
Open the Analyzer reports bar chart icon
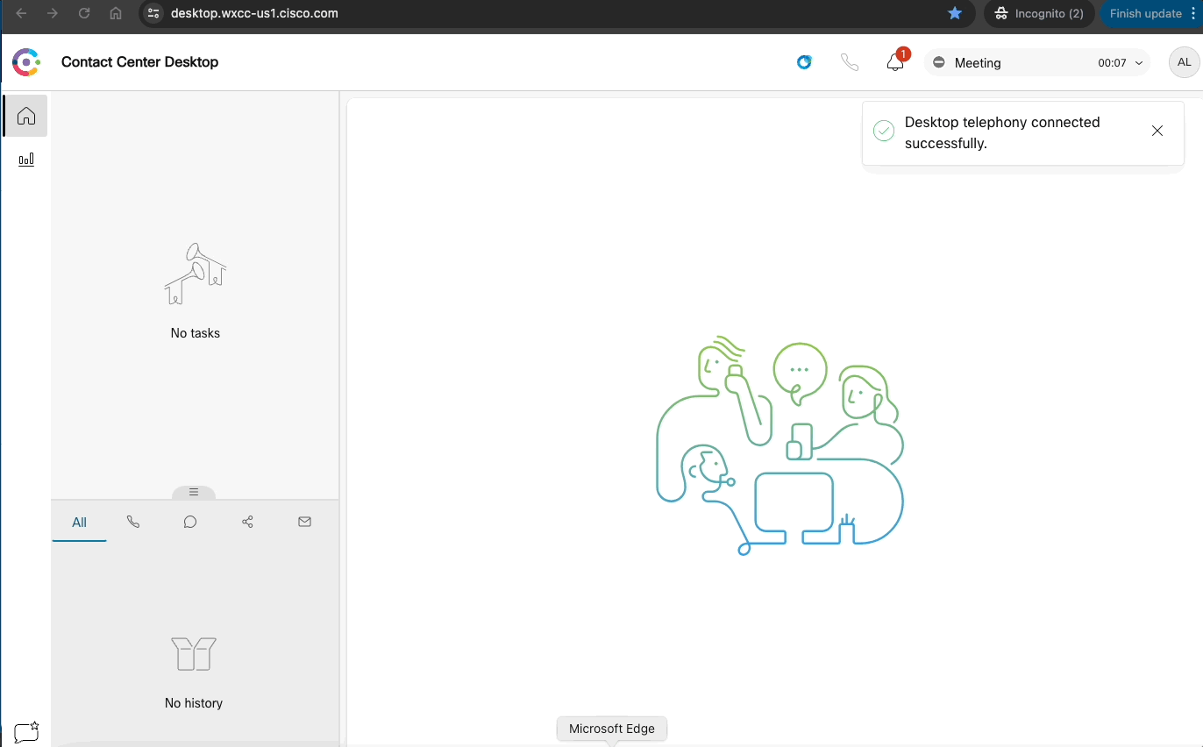[x=26, y=160]
